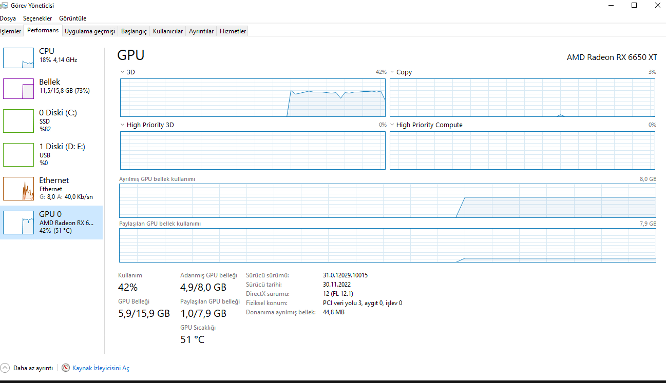Click the 3D usage graph area

pyautogui.click(x=253, y=97)
